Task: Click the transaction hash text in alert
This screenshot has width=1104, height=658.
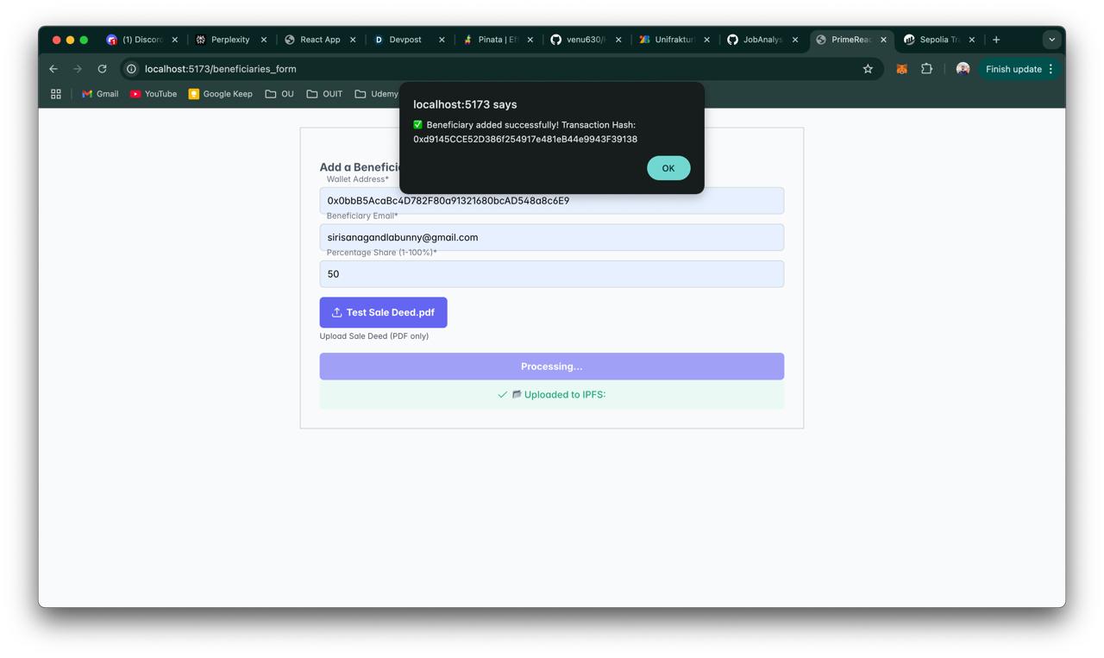Action: [525, 139]
